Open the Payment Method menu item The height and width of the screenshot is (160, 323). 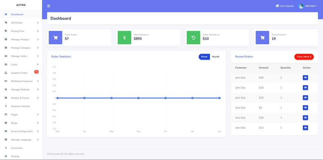20,106
